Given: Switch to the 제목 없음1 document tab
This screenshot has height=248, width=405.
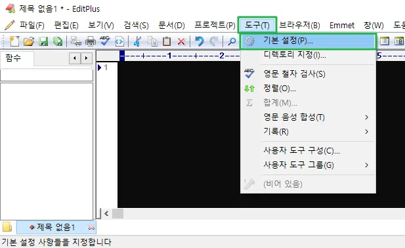Looking at the screenshot, I should (56, 227).
